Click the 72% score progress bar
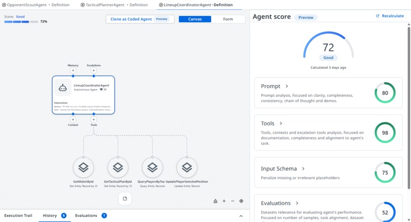 coord(21,22)
